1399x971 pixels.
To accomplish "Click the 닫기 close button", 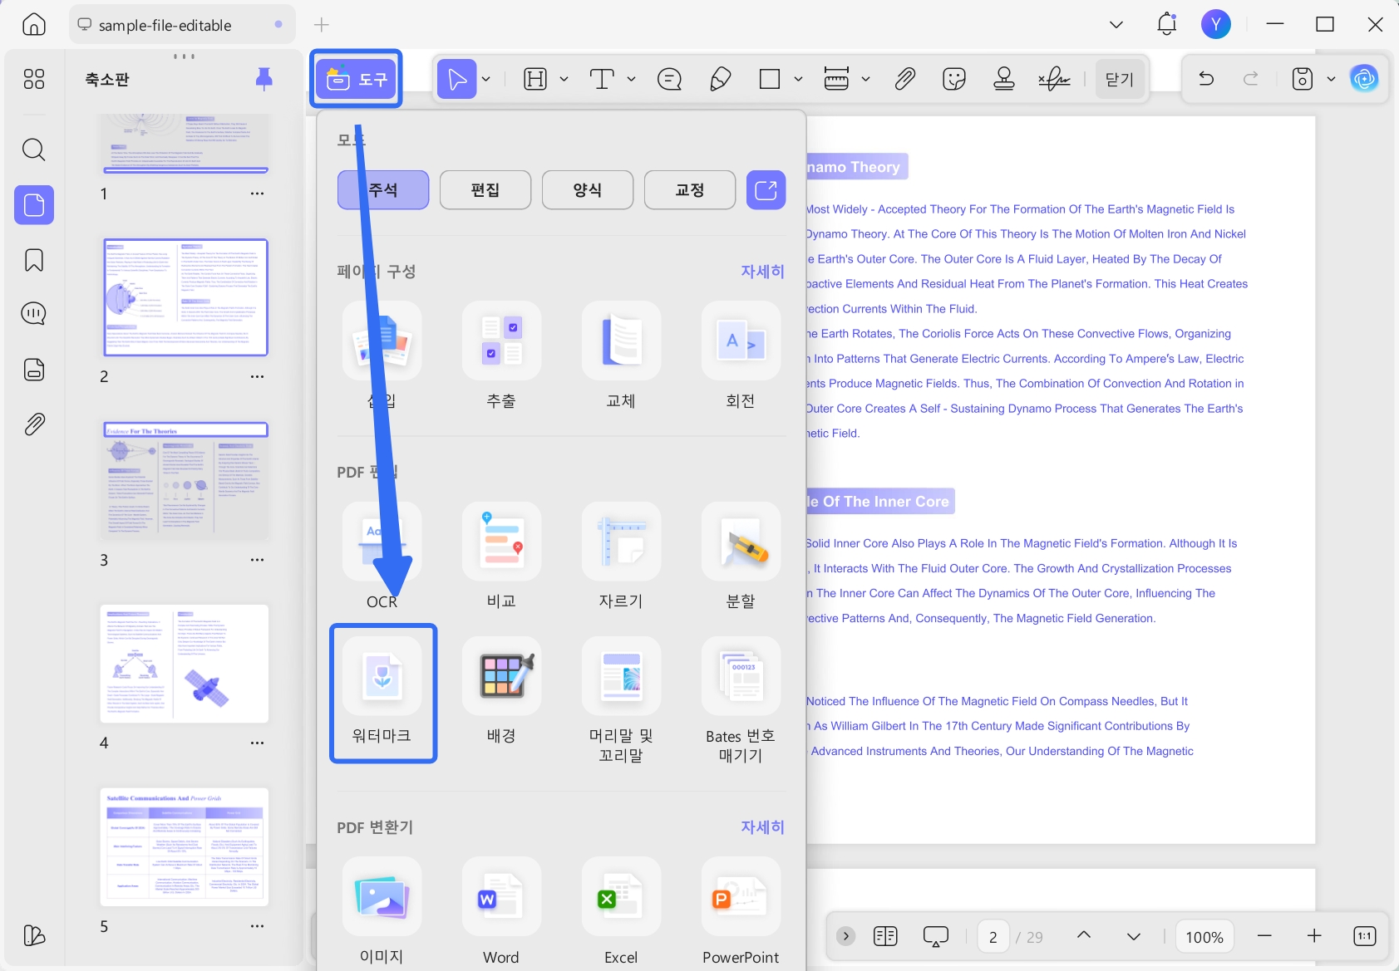I will tap(1120, 79).
